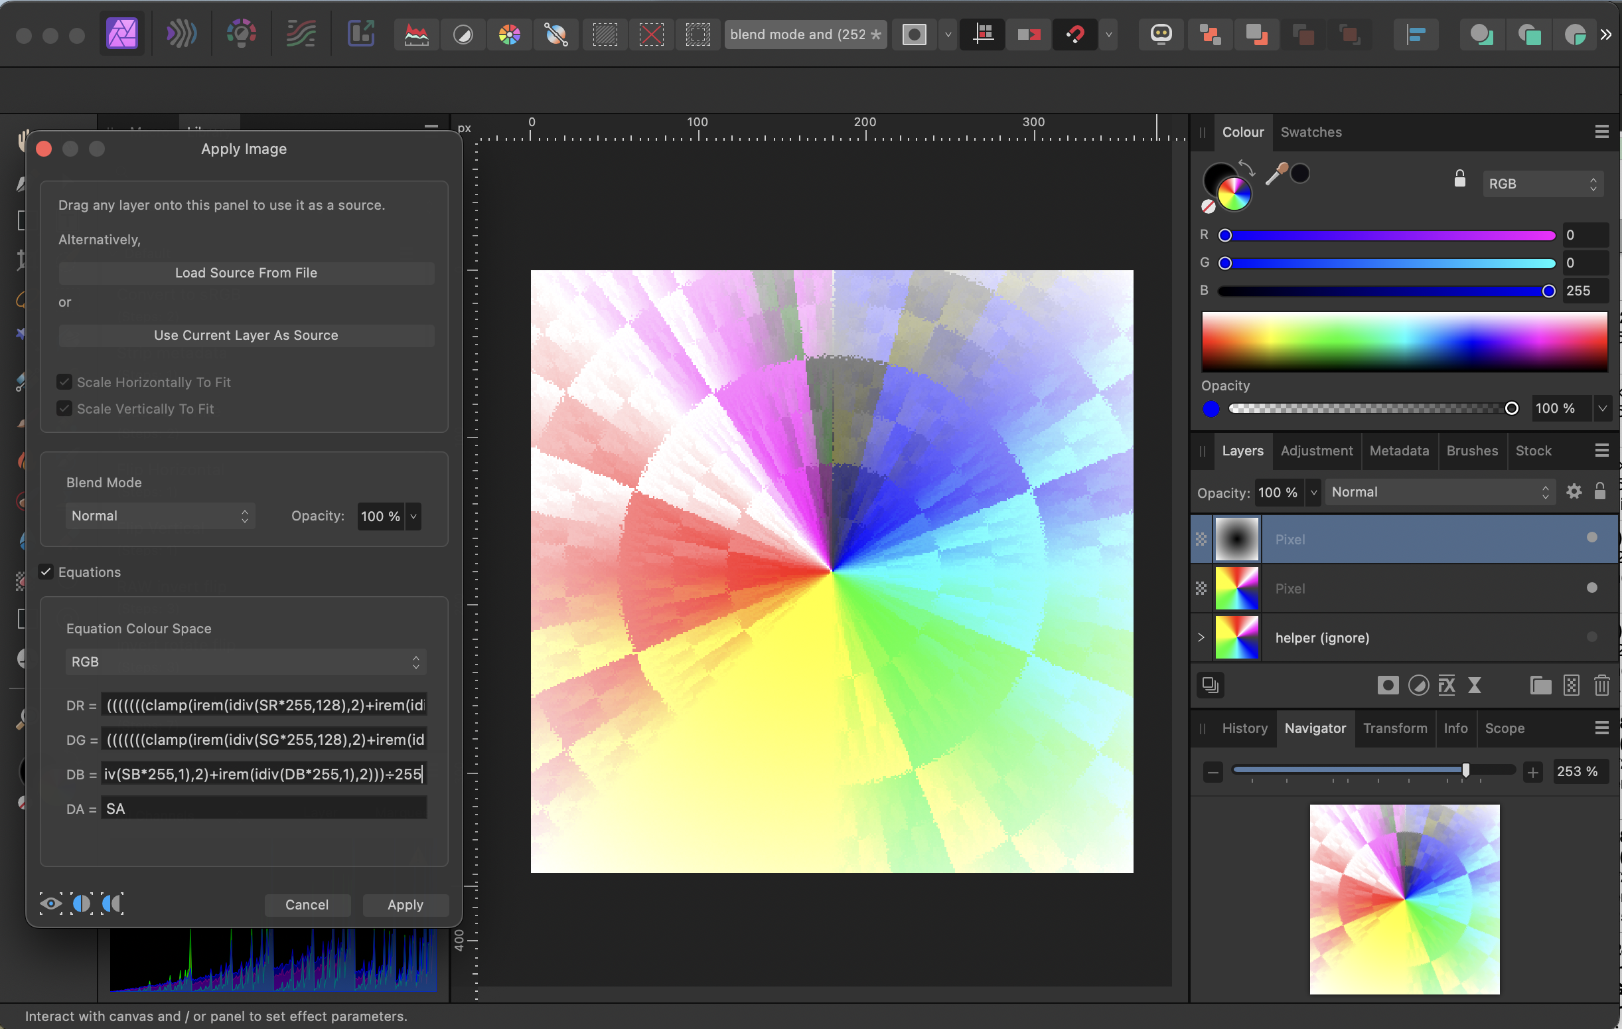
Task: Disable Scale Horizontally To Fit
Action: click(64, 382)
